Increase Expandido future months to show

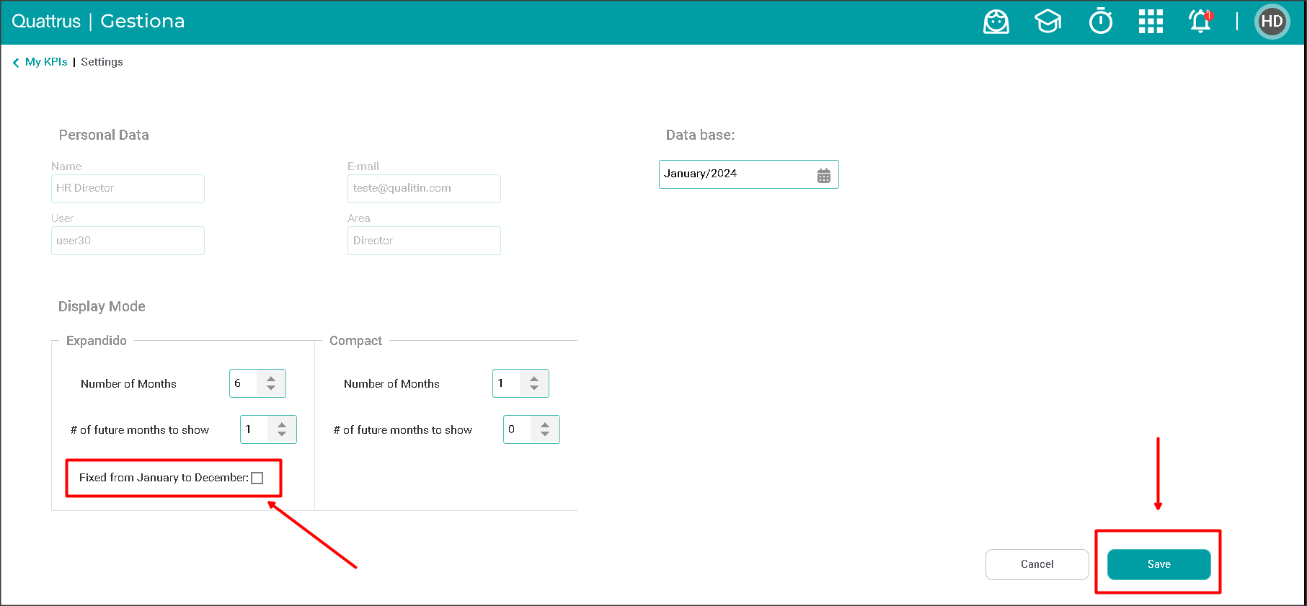pyautogui.click(x=282, y=424)
